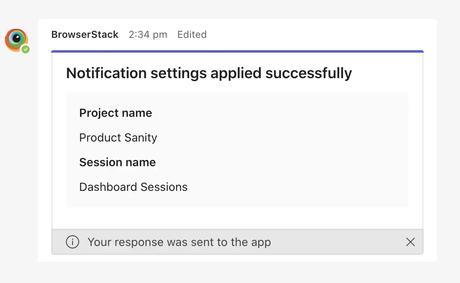460x283 pixels.
Task: Click the Project name label
Action: coord(115,113)
